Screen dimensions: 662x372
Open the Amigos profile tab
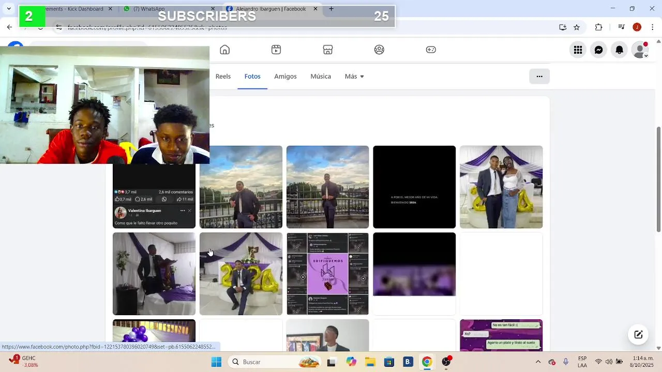[x=285, y=76]
